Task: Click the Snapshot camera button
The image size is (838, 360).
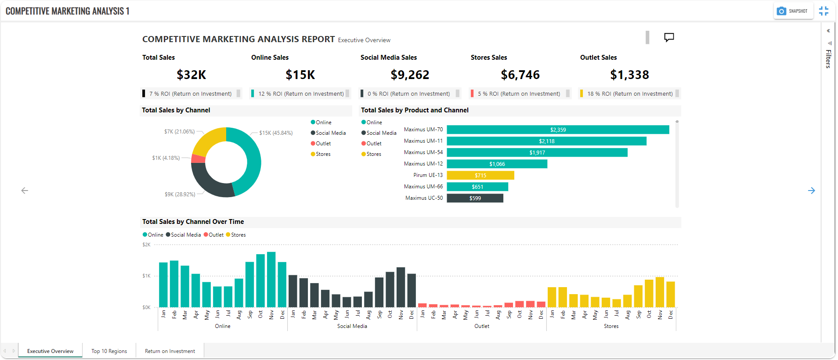Action: (x=793, y=11)
